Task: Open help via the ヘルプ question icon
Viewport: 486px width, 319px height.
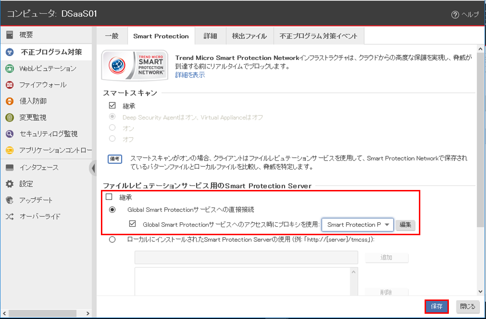Action: (x=455, y=14)
